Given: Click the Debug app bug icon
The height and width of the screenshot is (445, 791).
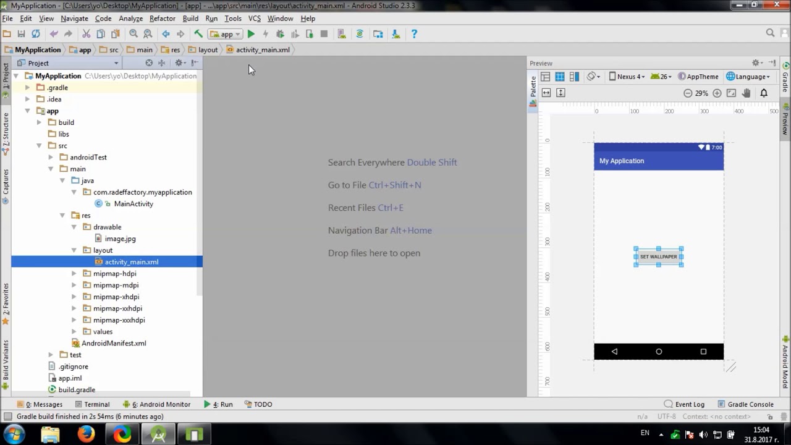Looking at the screenshot, I should 280,34.
